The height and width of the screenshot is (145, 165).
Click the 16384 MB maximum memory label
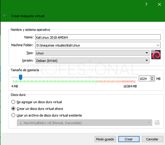coord(130,86)
